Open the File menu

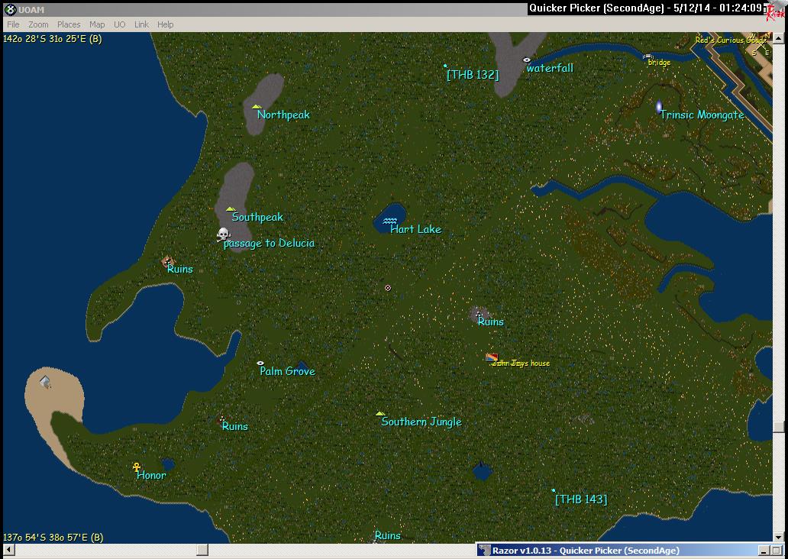pyautogui.click(x=13, y=24)
